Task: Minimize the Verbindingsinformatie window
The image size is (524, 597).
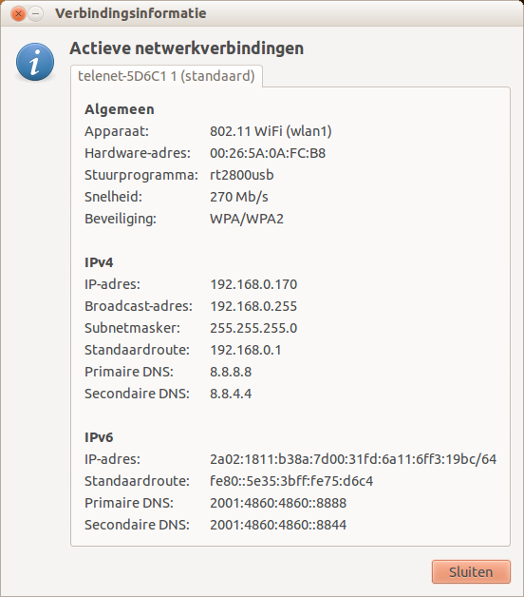Action: click(x=36, y=13)
